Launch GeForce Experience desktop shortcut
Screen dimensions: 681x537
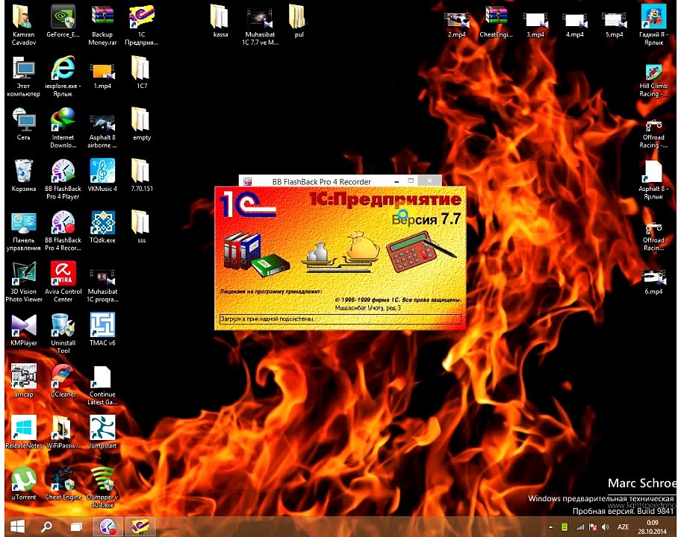[63, 21]
